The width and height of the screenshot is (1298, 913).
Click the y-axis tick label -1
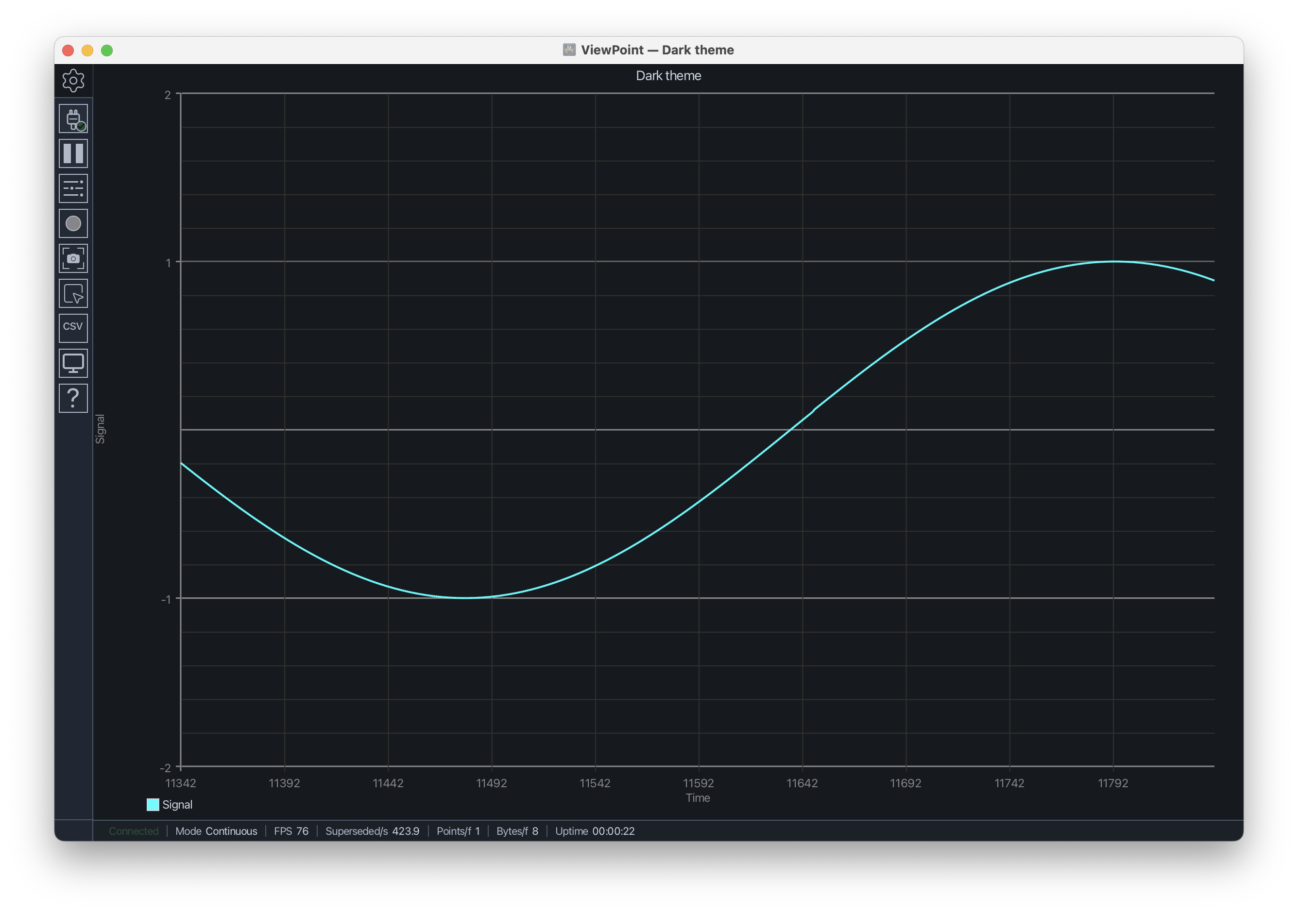click(166, 600)
